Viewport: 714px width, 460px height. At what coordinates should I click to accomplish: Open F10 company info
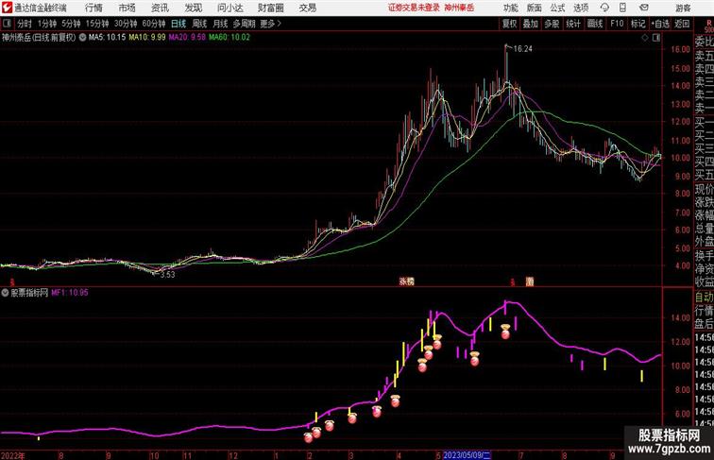tap(617, 24)
